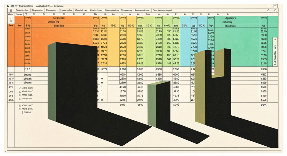This screenshot has height=156, width=287.
Task: Open the "Preconcels" dropdown menu
Action: click(52, 10)
